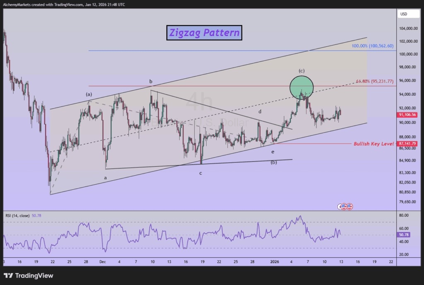424x285 pixels.
Task: Select the (c) label above the circle
Action: pos(301,71)
